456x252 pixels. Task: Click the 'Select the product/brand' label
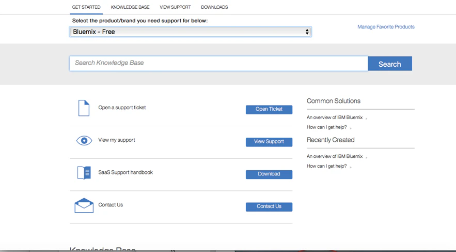pyautogui.click(x=140, y=21)
